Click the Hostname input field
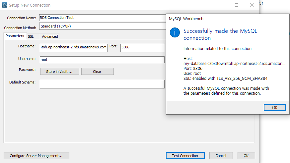 pyautogui.click(x=74, y=48)
